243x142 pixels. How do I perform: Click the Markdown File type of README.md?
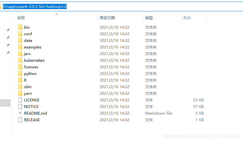click(x=159, y=113)
